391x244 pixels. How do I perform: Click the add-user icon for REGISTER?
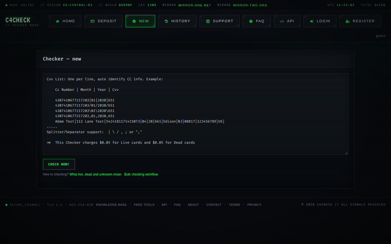[348, 21]
